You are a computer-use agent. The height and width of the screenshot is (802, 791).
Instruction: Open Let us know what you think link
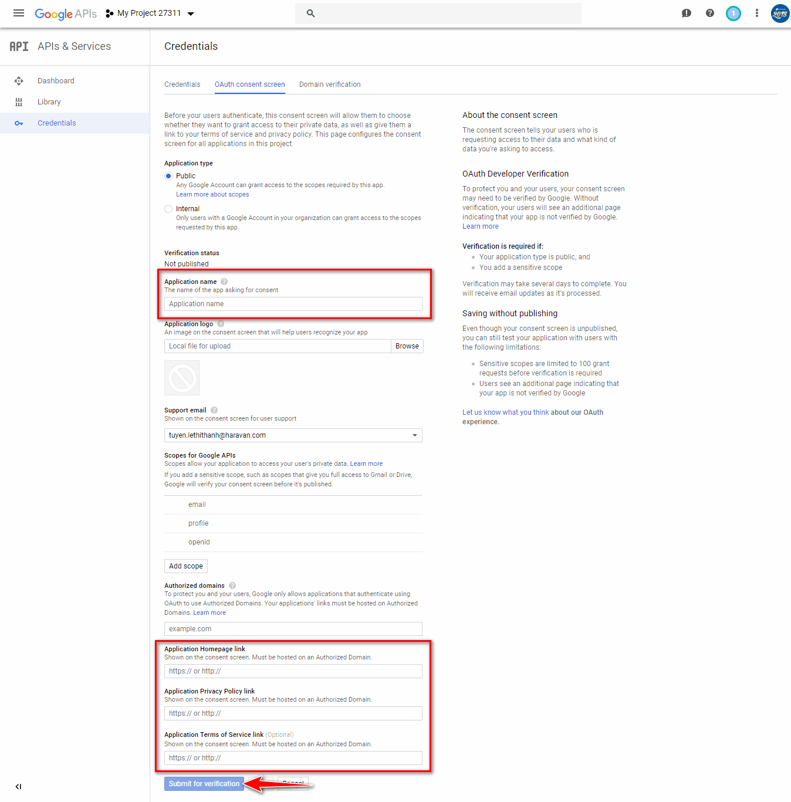(506, 412)
